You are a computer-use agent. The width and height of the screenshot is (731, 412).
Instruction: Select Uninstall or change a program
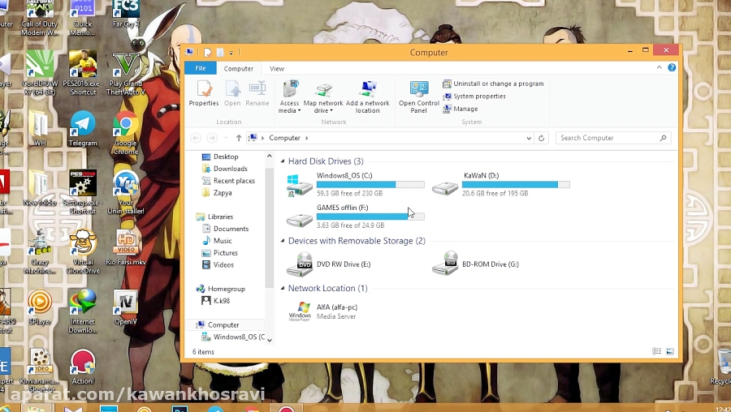click(493, 84)
